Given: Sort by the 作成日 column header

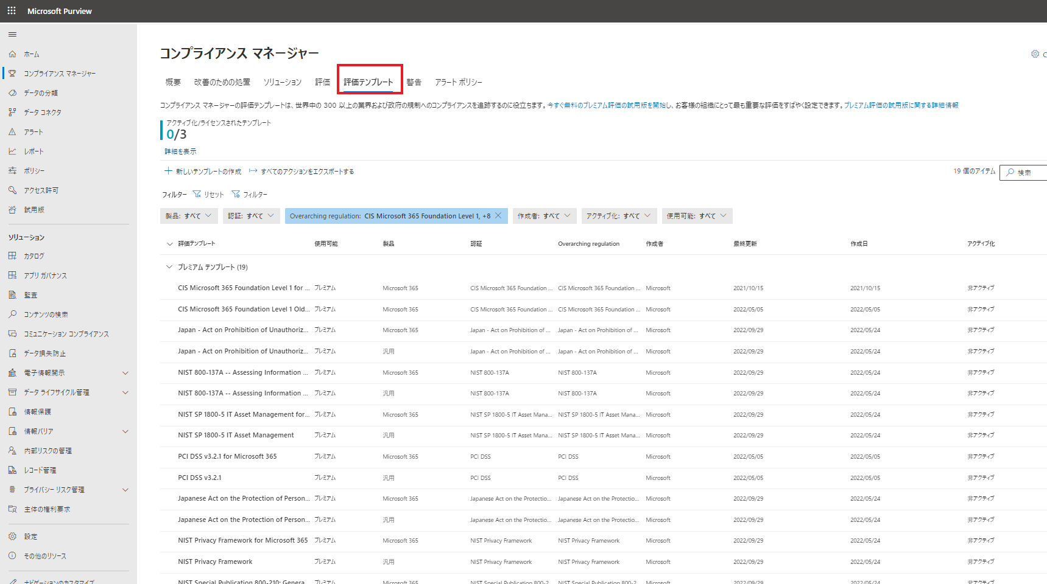Looking at the screenshot, I should tap(859, 244).
